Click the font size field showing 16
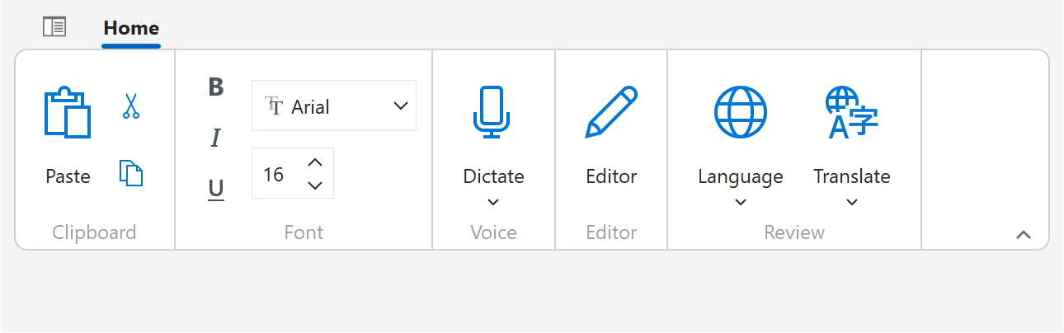Image resolution: width=1064 pixels, height=333 pixels. [274, 174]
